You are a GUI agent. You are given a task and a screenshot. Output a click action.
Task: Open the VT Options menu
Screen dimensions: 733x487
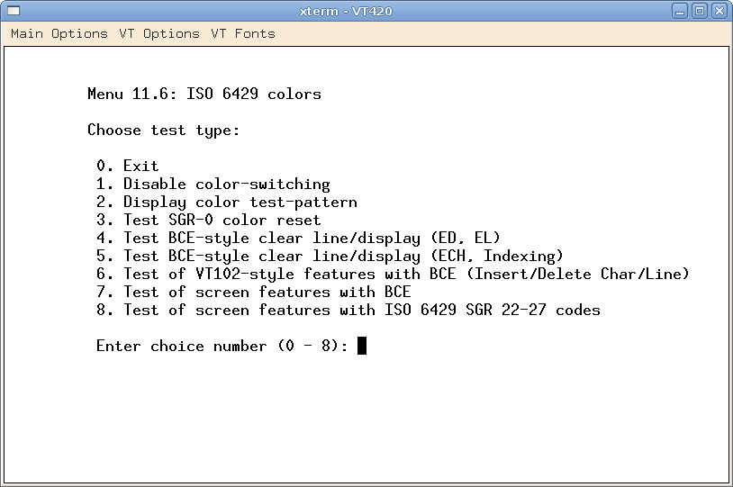tap(159, 33)
